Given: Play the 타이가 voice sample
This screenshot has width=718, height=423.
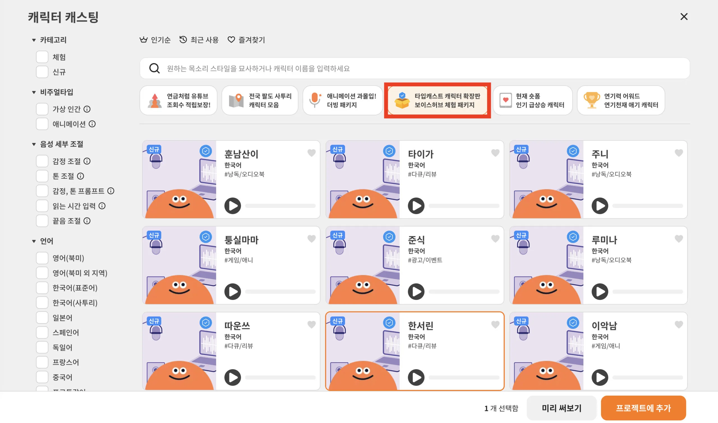Looking at the screenshot, I should pos(416,206).
